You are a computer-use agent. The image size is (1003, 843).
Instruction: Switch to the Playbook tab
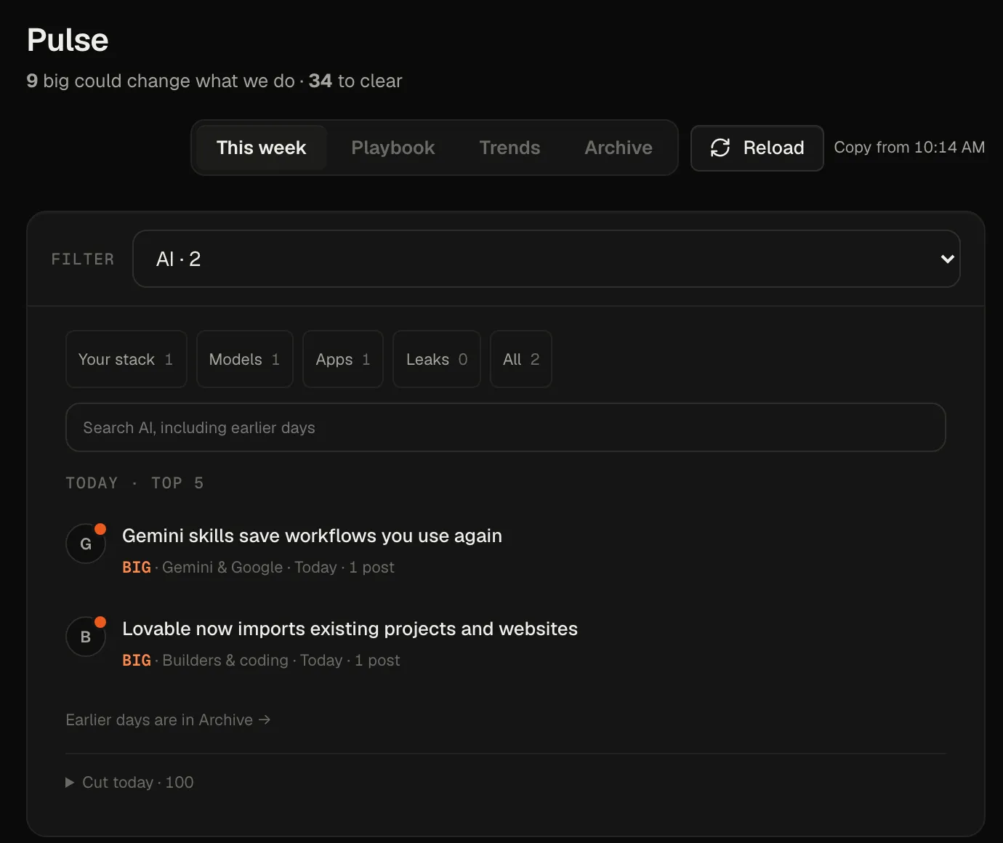pos(393,148)
